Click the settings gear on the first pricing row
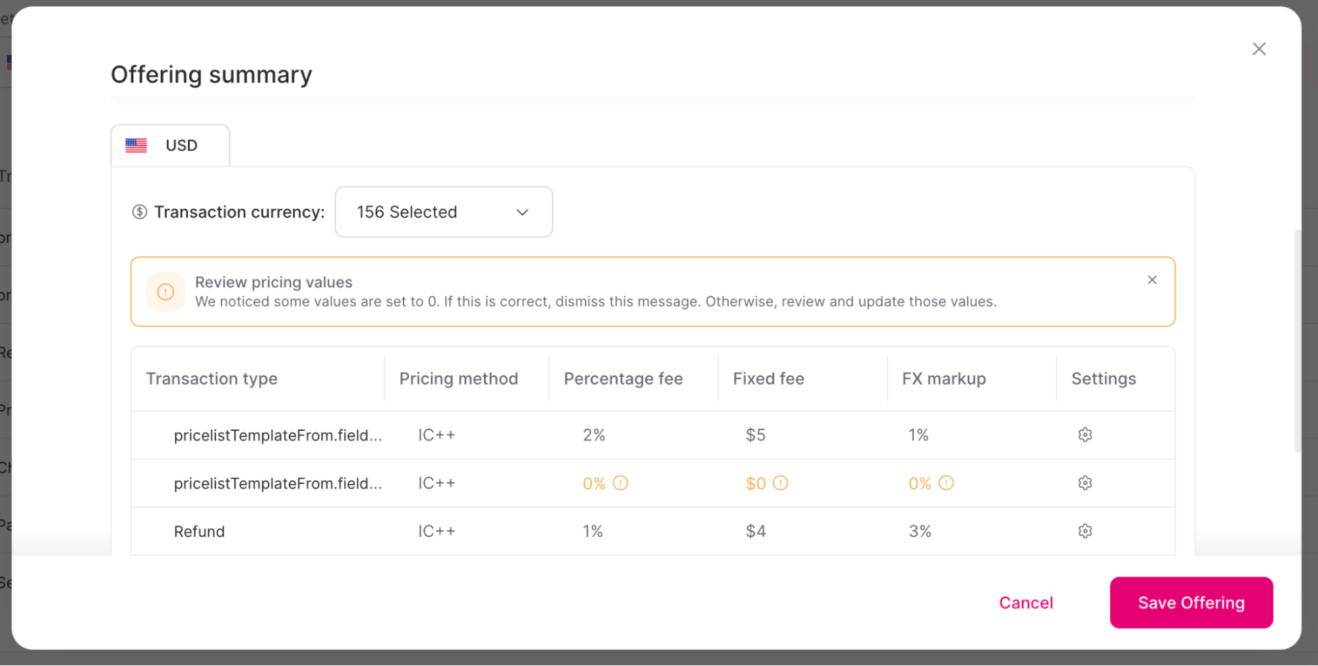 click(x=1085, y=435)
